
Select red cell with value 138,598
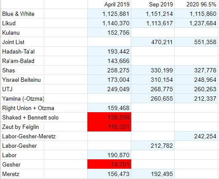[x=109, y=117]
